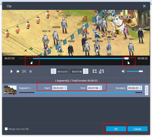152x137 pixels.
Task: Click the 00:01:03 start field beside the bracket
Action: click(62, 72)
